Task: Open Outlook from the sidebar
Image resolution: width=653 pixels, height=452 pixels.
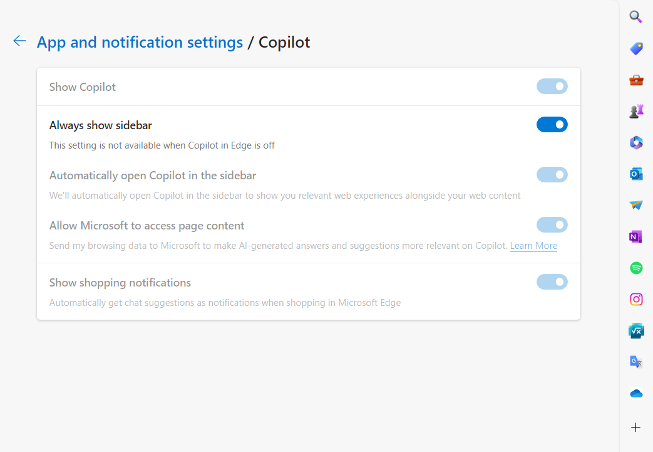Action: (636, 174)
